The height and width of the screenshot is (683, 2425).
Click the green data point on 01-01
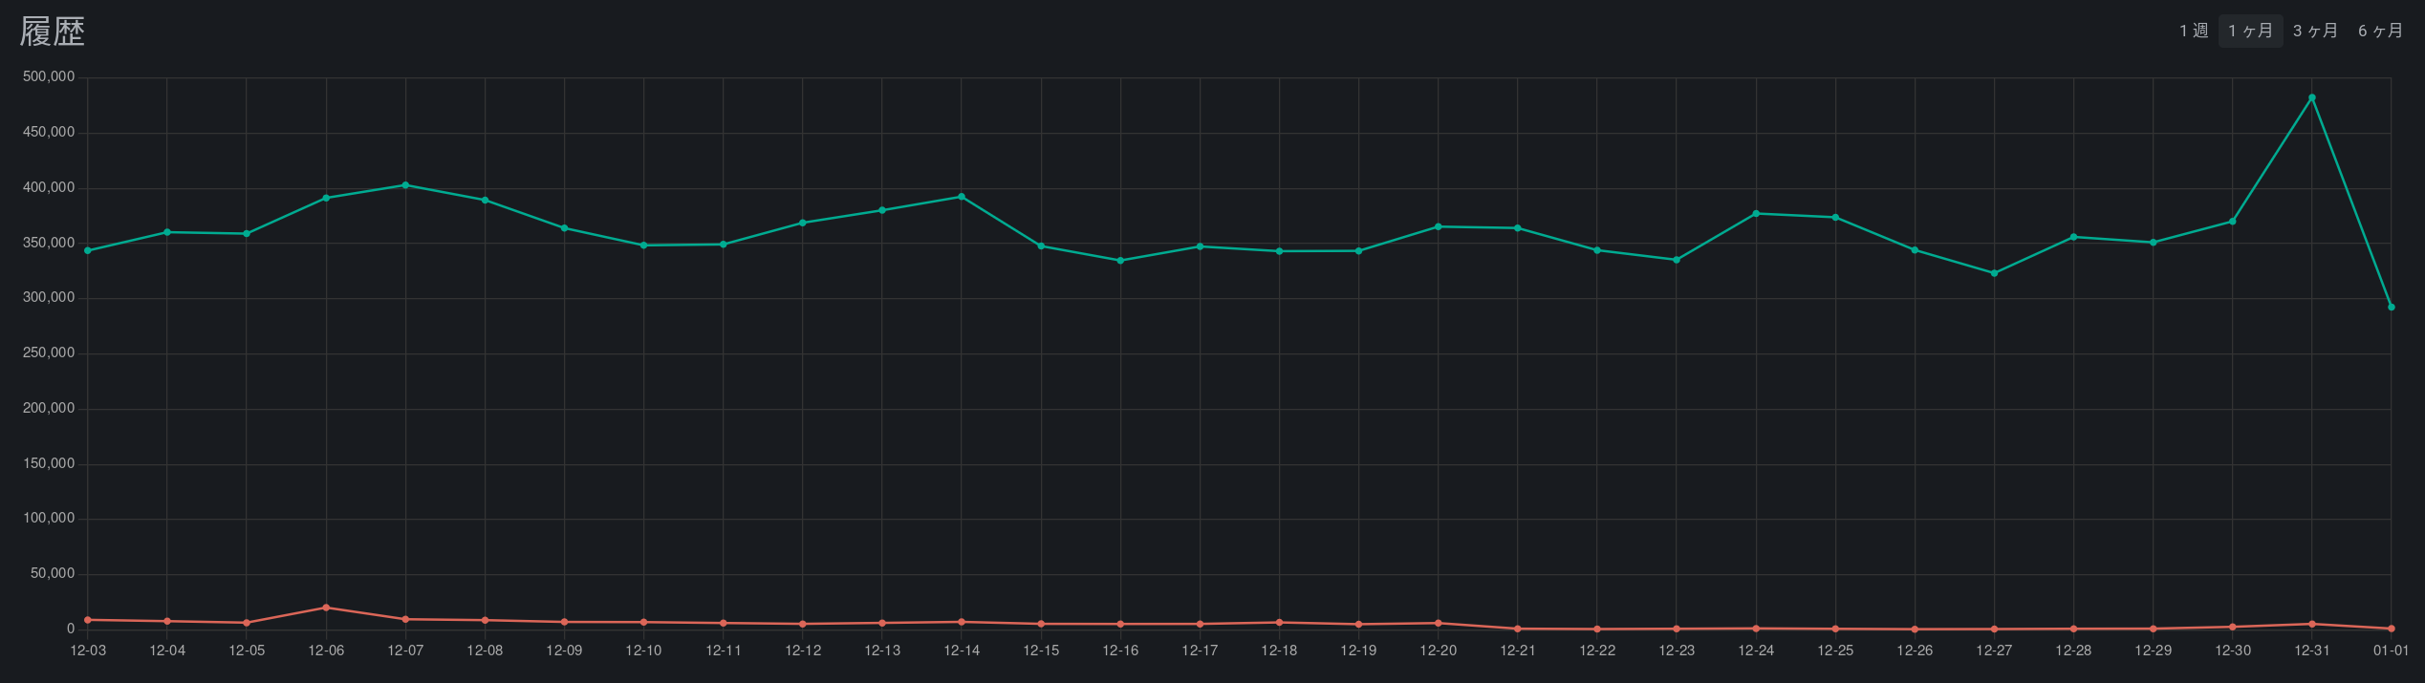[2392, 308]
